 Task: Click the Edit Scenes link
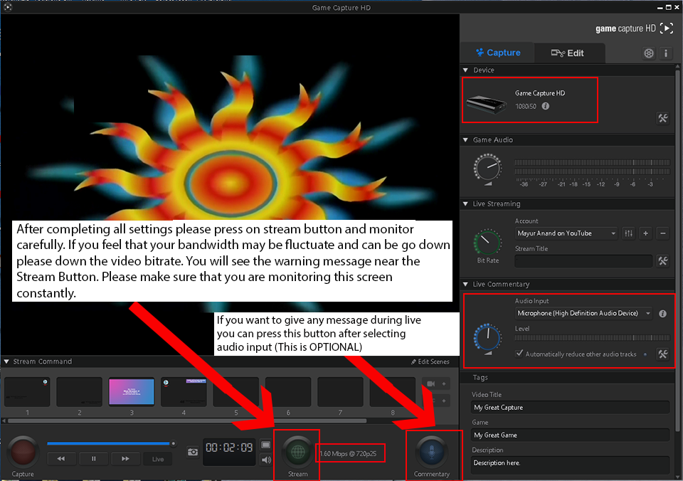430,361
